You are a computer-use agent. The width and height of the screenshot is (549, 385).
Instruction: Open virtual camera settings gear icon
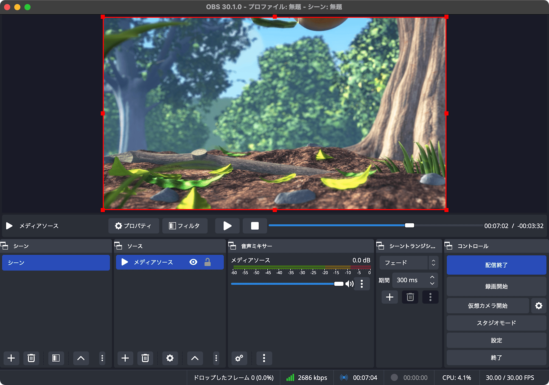pos(539,305)
